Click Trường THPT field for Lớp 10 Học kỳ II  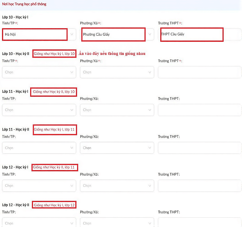point(200,72)
